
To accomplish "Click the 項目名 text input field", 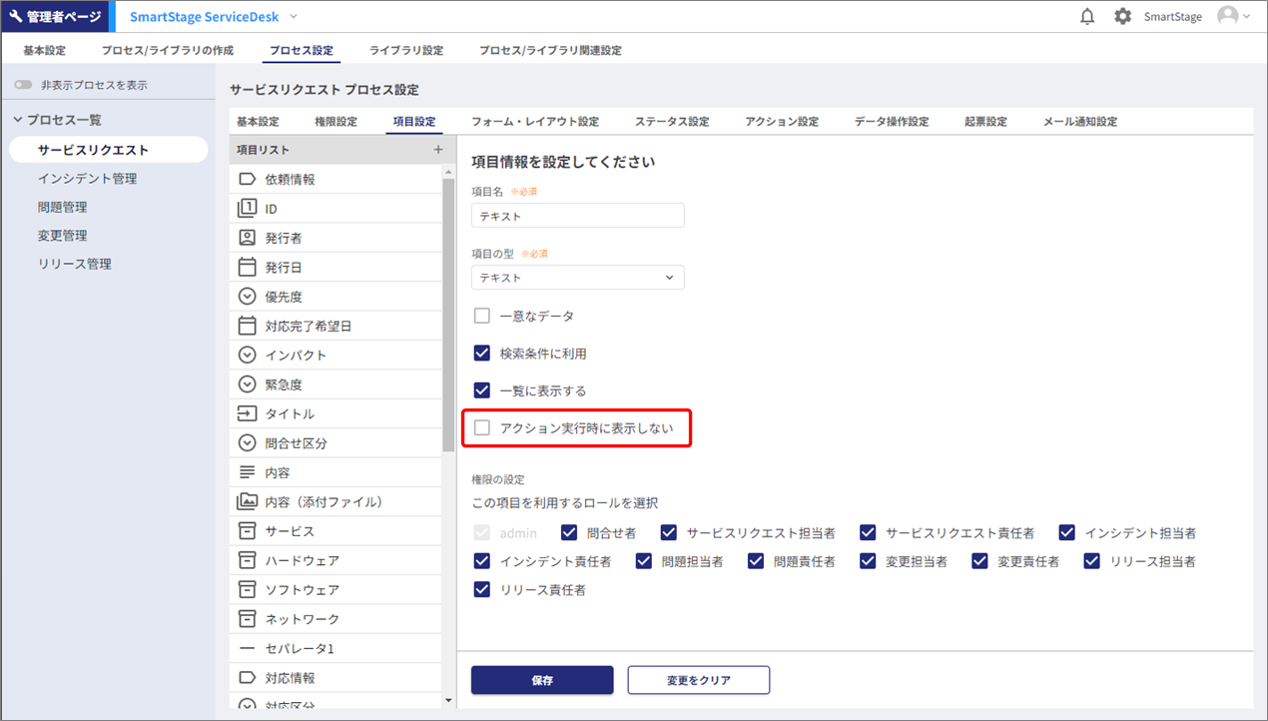I will point(577,216).
